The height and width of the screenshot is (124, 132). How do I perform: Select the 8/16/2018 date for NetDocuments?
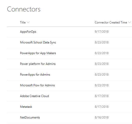pyautogui.click(x=102, y=118)
